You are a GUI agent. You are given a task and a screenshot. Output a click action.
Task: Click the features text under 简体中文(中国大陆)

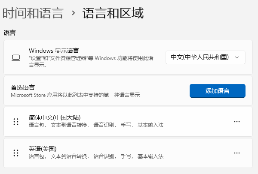96,125
